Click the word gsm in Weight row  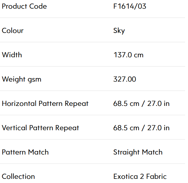click(x=34, y=80)
